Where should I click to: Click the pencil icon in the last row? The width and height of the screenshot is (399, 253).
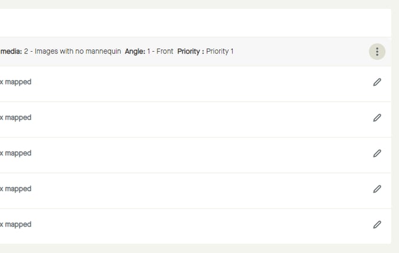(377, 224)
